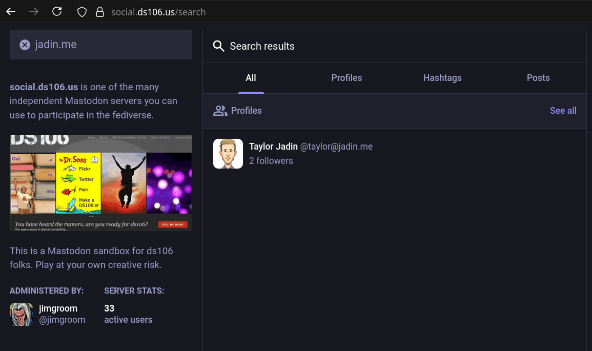The height and width of the screenshot is (351, 592).
Task: Open the Taylor Jadin profile name
Action: click(x=273, y=147)
